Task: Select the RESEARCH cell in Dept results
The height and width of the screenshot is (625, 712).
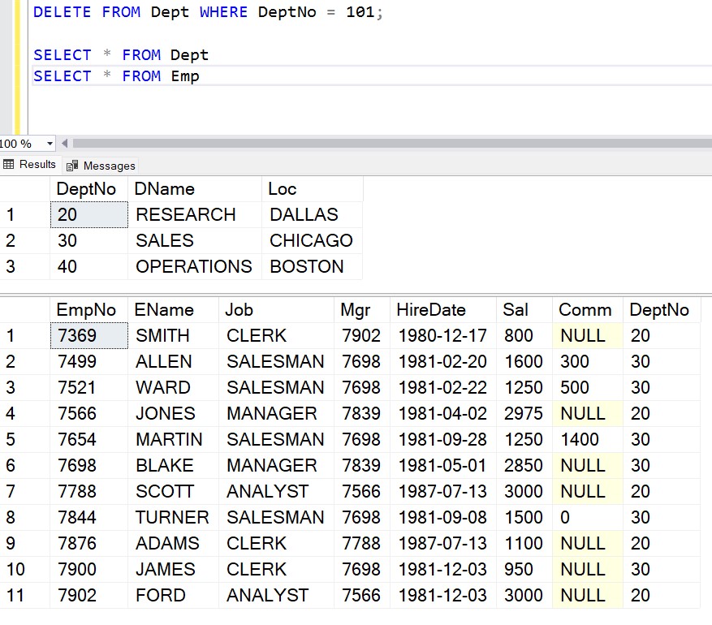Action: pos(195,214)
